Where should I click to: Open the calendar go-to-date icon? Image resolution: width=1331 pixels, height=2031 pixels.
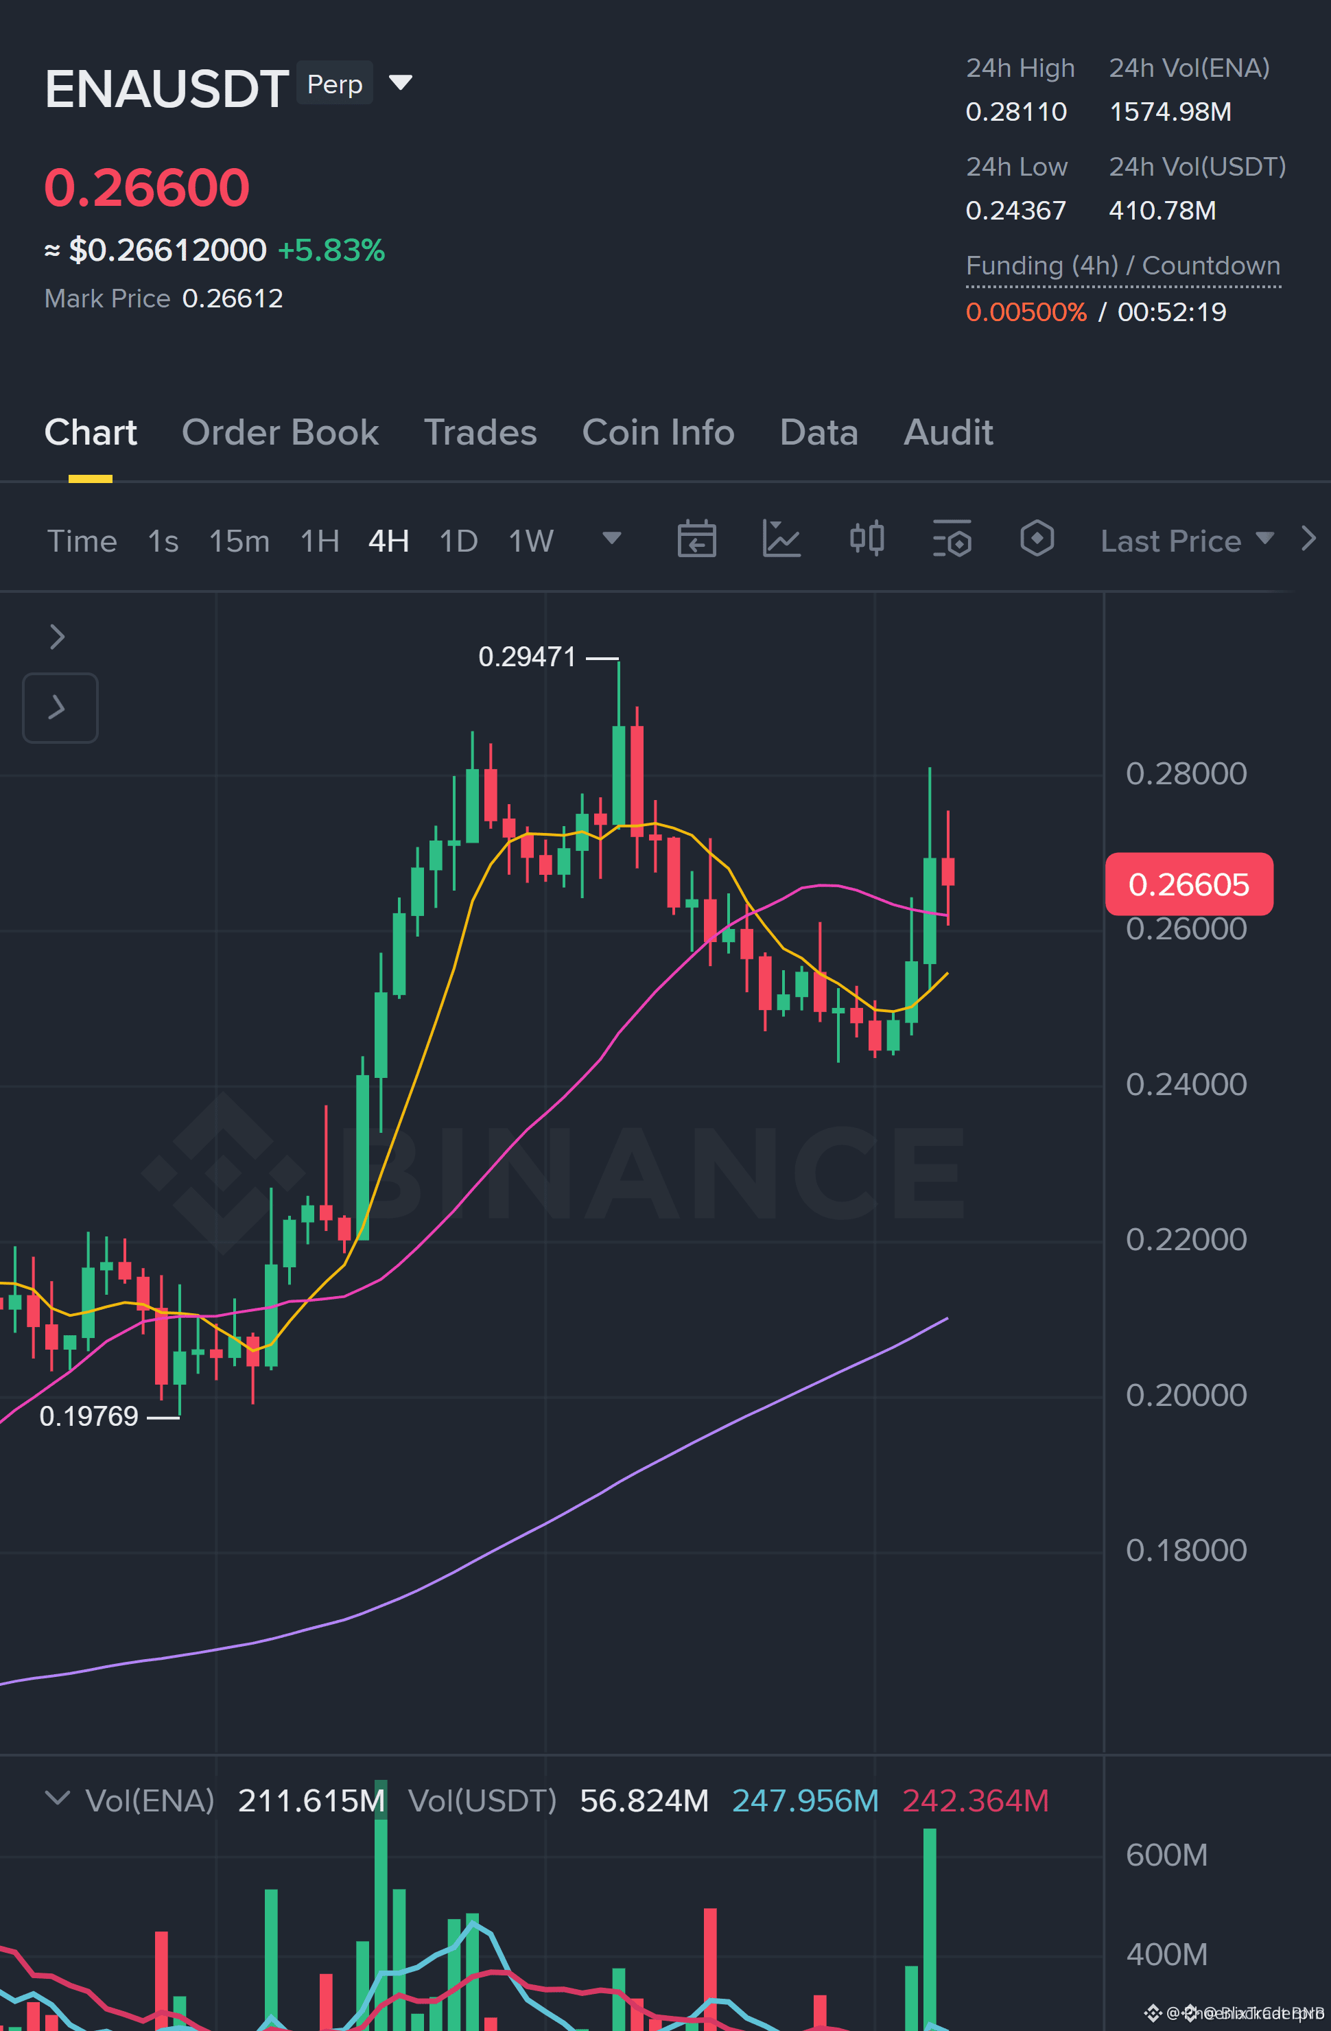click(x=696, y=539)
